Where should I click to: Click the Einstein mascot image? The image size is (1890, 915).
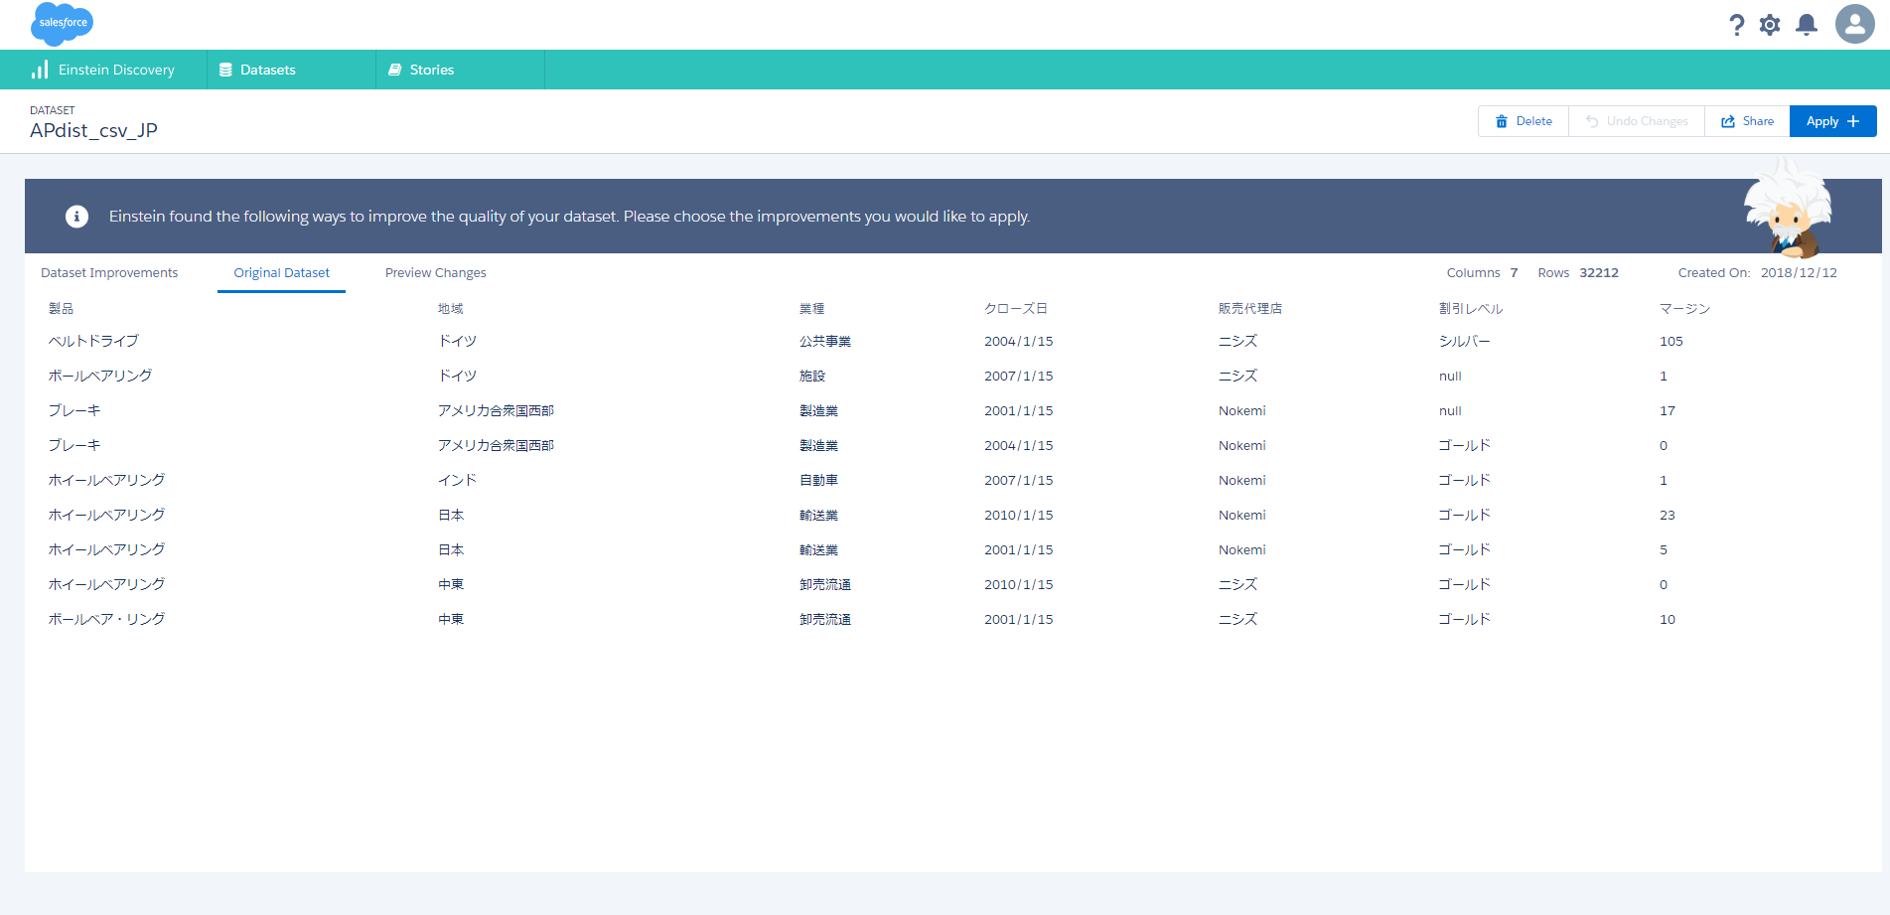coord(1788,211)
